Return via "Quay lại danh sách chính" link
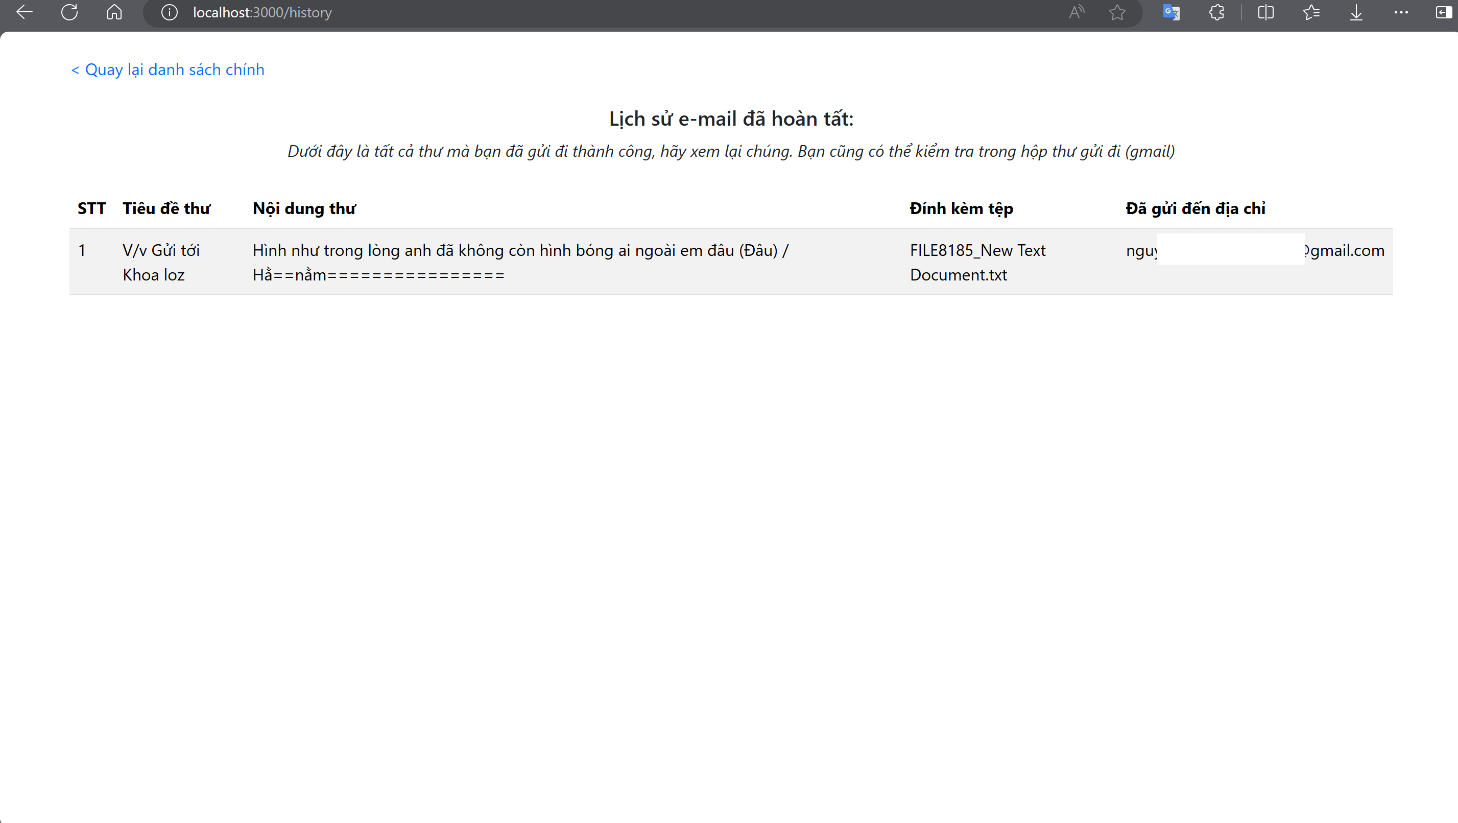1458x823 pixels. point(168,69)
